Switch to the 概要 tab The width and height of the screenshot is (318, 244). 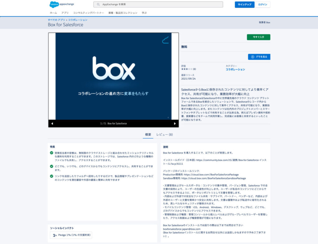[148, 135]
